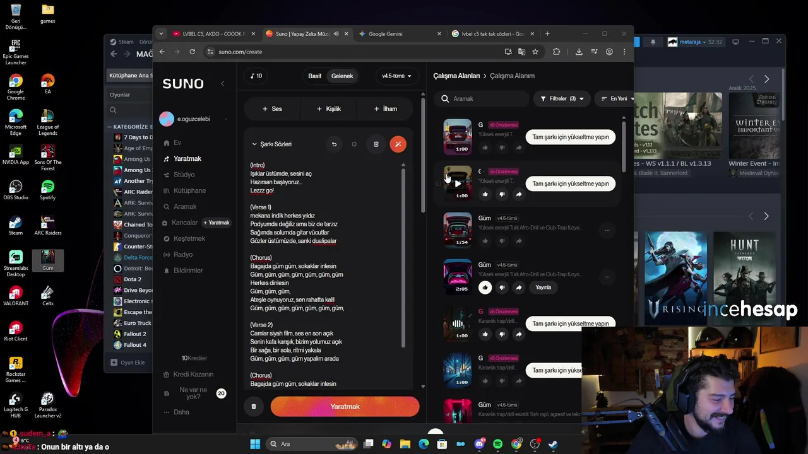Dislike the Güm 1:54 song
Viewport: 808px width, 454px height.
[502, 241]
